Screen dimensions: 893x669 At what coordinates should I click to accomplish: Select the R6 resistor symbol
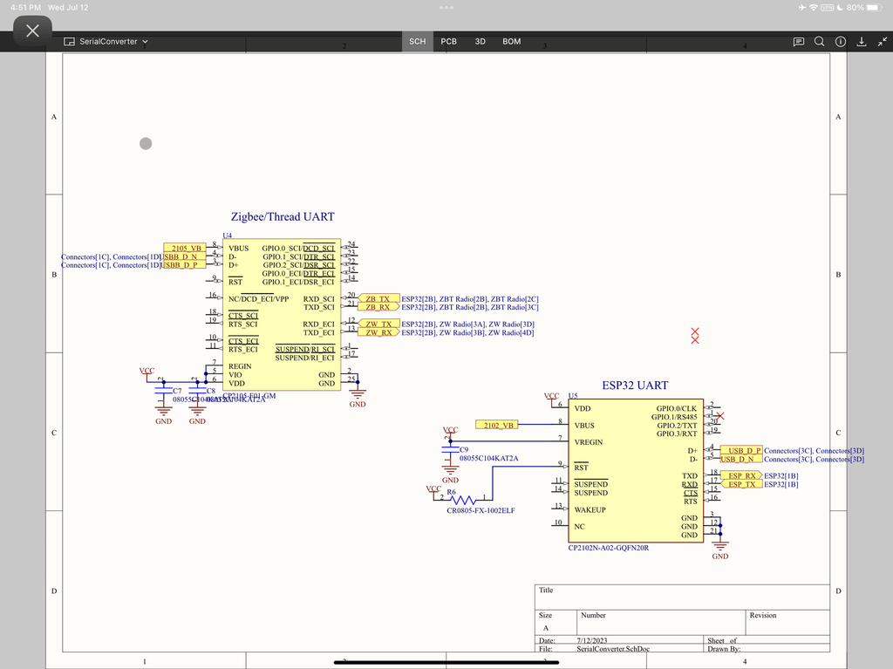pos(463,501)
